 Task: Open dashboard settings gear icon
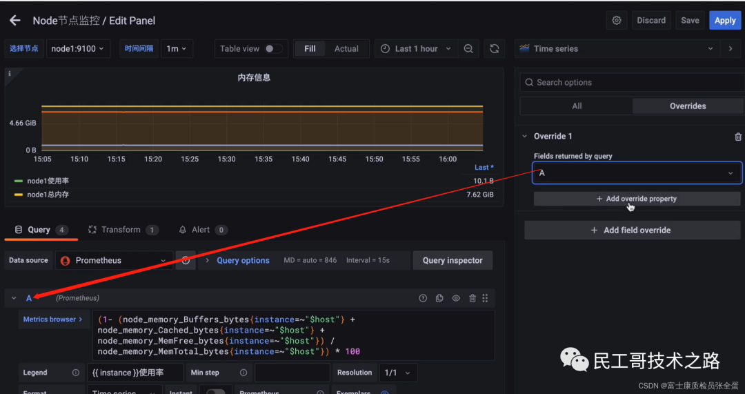617,21
